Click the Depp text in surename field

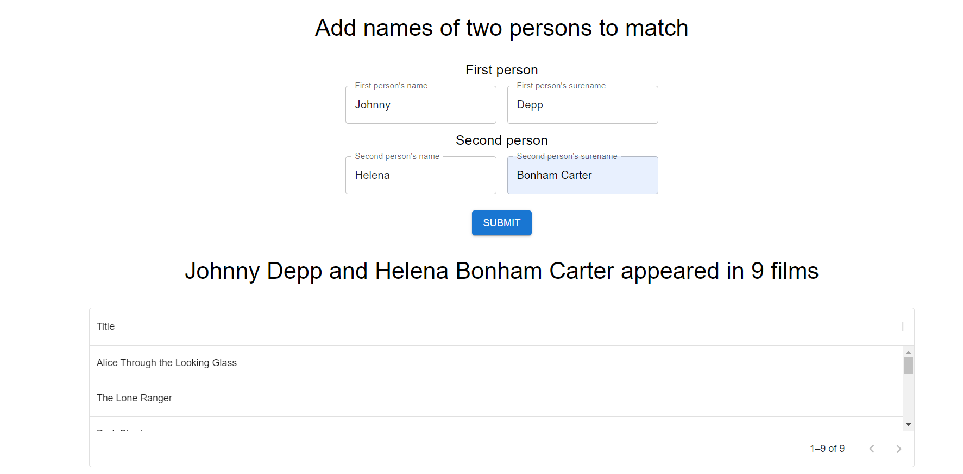[530, 105]
